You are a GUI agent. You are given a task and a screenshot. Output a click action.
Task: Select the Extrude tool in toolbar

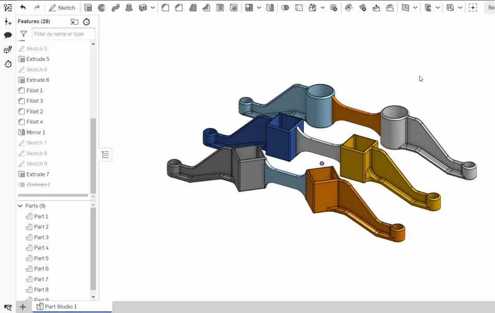(88, 8)
